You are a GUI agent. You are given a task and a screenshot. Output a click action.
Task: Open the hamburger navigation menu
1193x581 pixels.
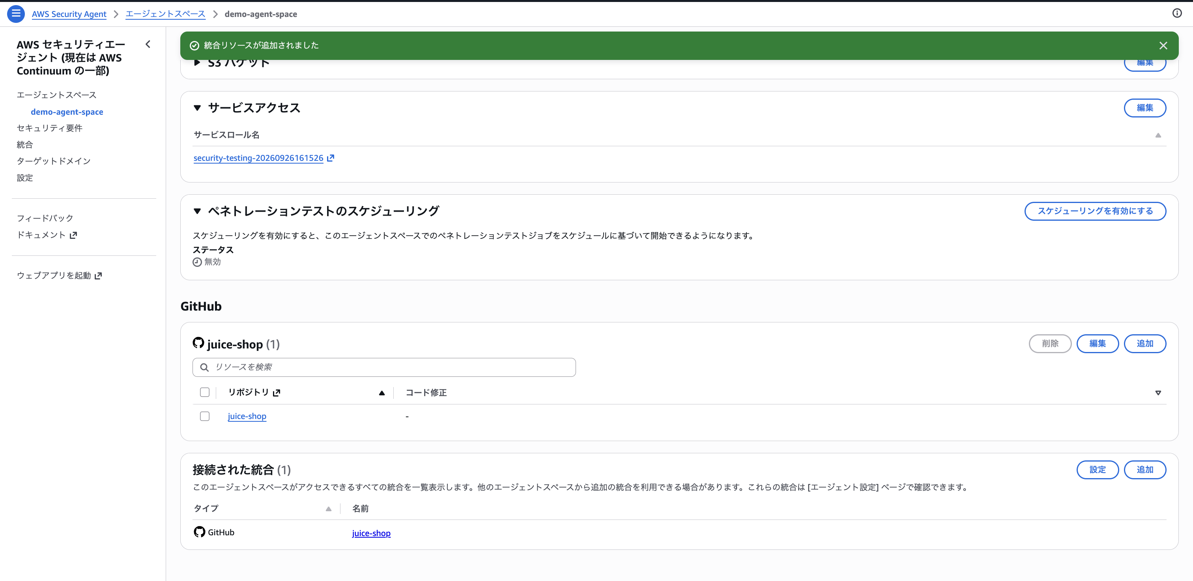coord(16,14)
